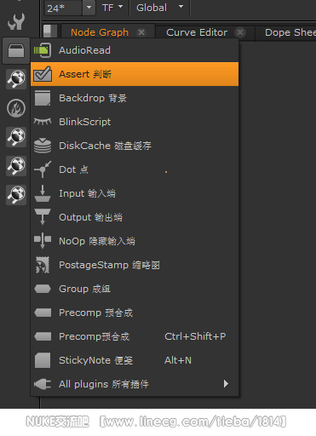Select Precomp with Ctrl+Shift+P shortcut
Viewport: 316px width, 436px height.
pos(135,336)
